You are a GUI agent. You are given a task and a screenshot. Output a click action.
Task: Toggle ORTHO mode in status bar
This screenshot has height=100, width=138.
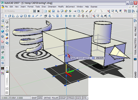tap(47, 98)
